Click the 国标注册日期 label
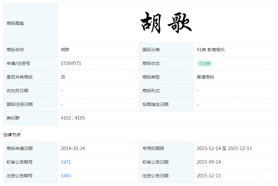Screen dimensions: 278x186 [20, 104]
